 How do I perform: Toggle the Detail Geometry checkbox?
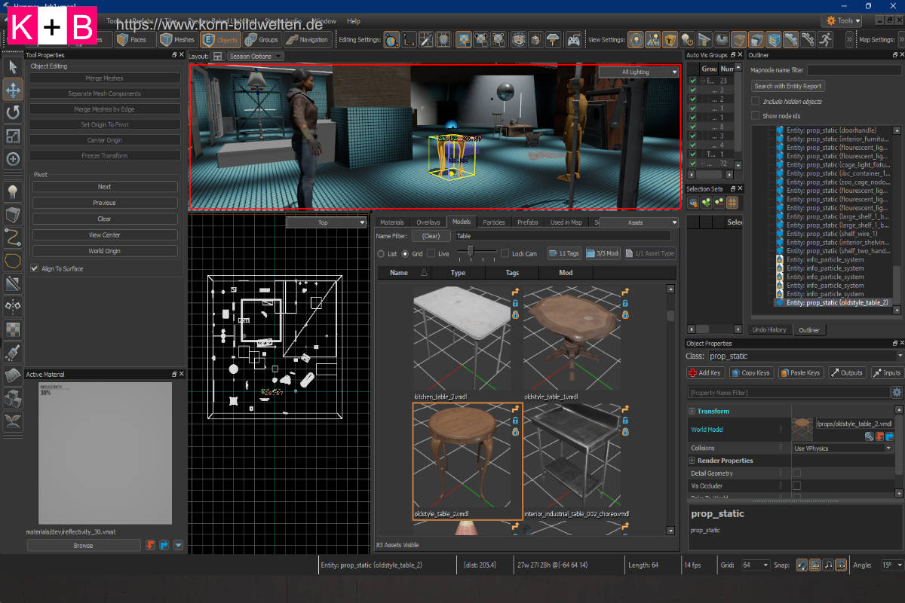tap(797, 473)
